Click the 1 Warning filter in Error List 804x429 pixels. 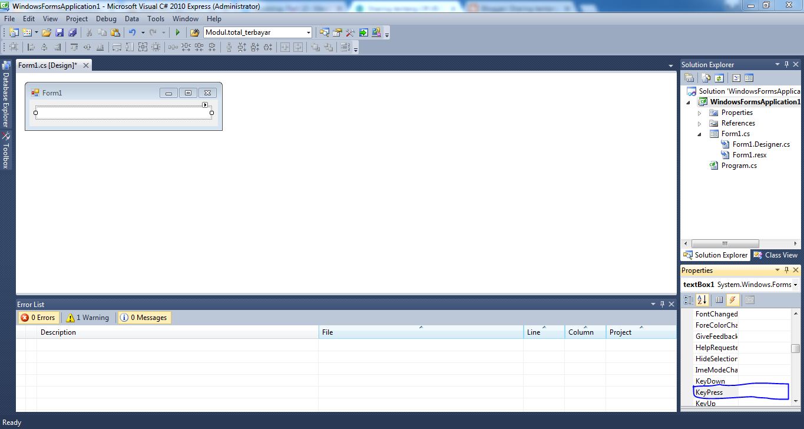click(x=87, y=317)
